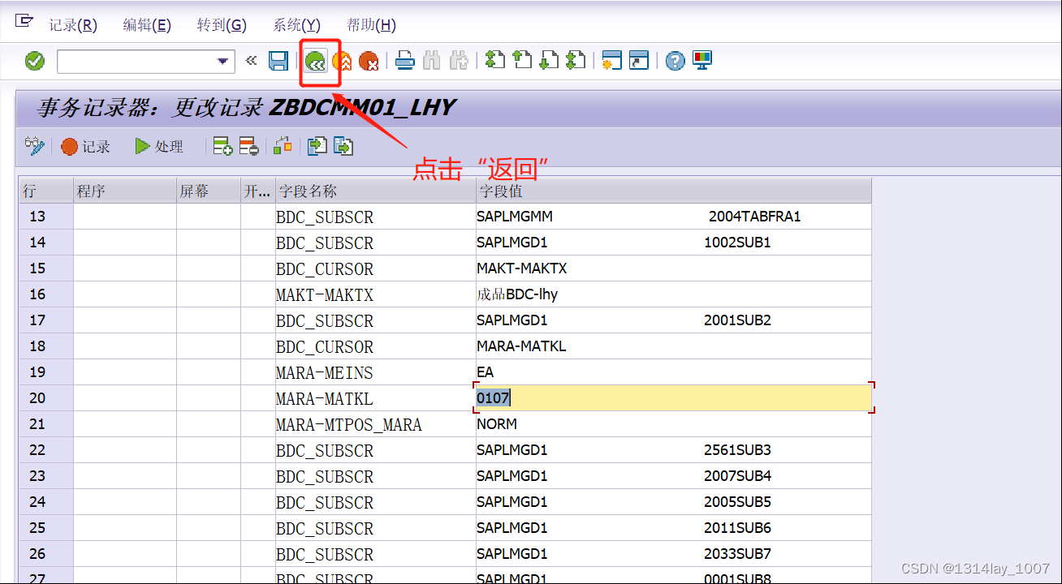Go to the First Page icon
The width and height of the screenshot is (1062, 584).
coord(495,60)
